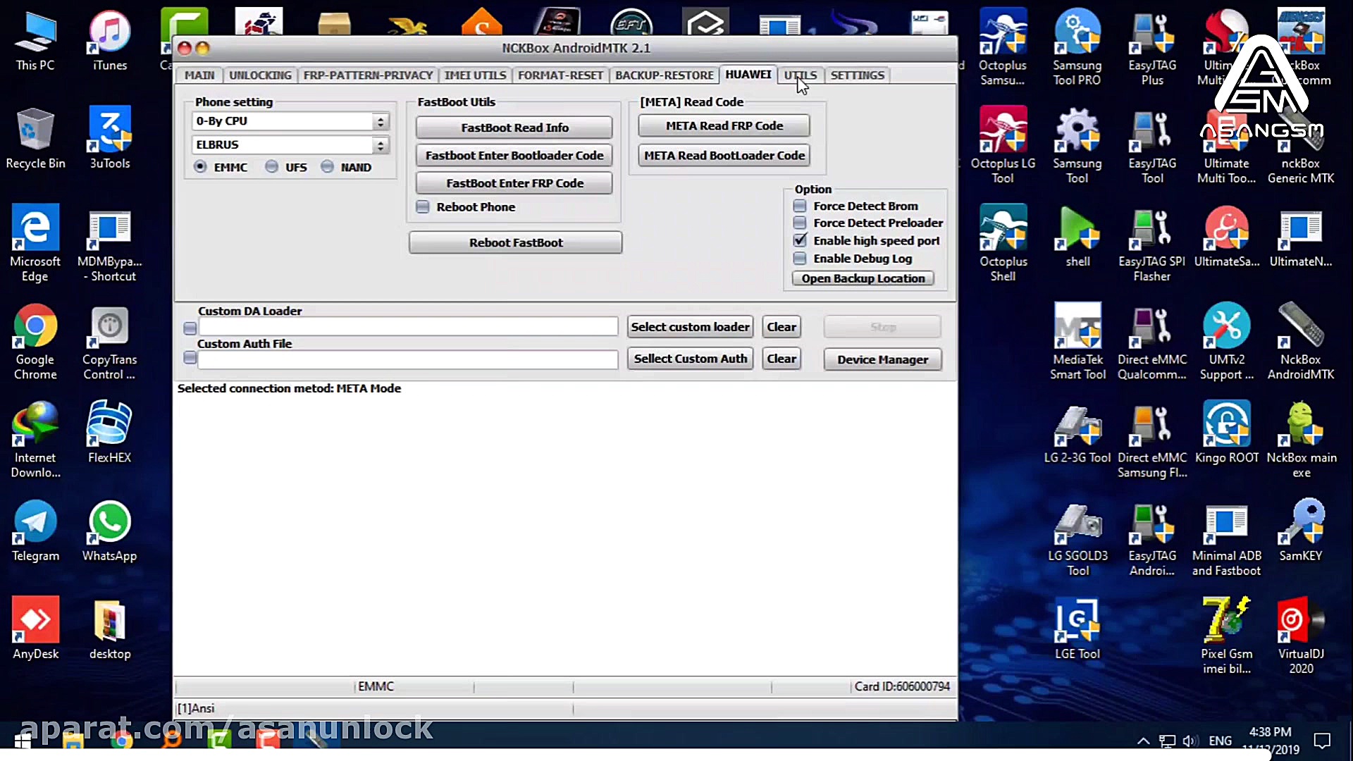
Task: Enable the Reboot Phone checkbox
Action: pos(423,207)
